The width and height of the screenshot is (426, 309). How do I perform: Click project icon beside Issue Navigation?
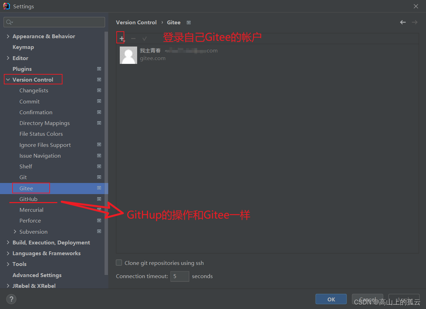tap(99, 156)
